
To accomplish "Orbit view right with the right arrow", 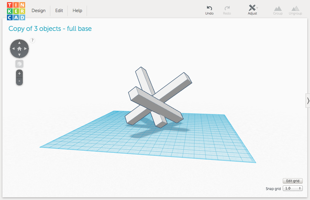I will point(25,49).
